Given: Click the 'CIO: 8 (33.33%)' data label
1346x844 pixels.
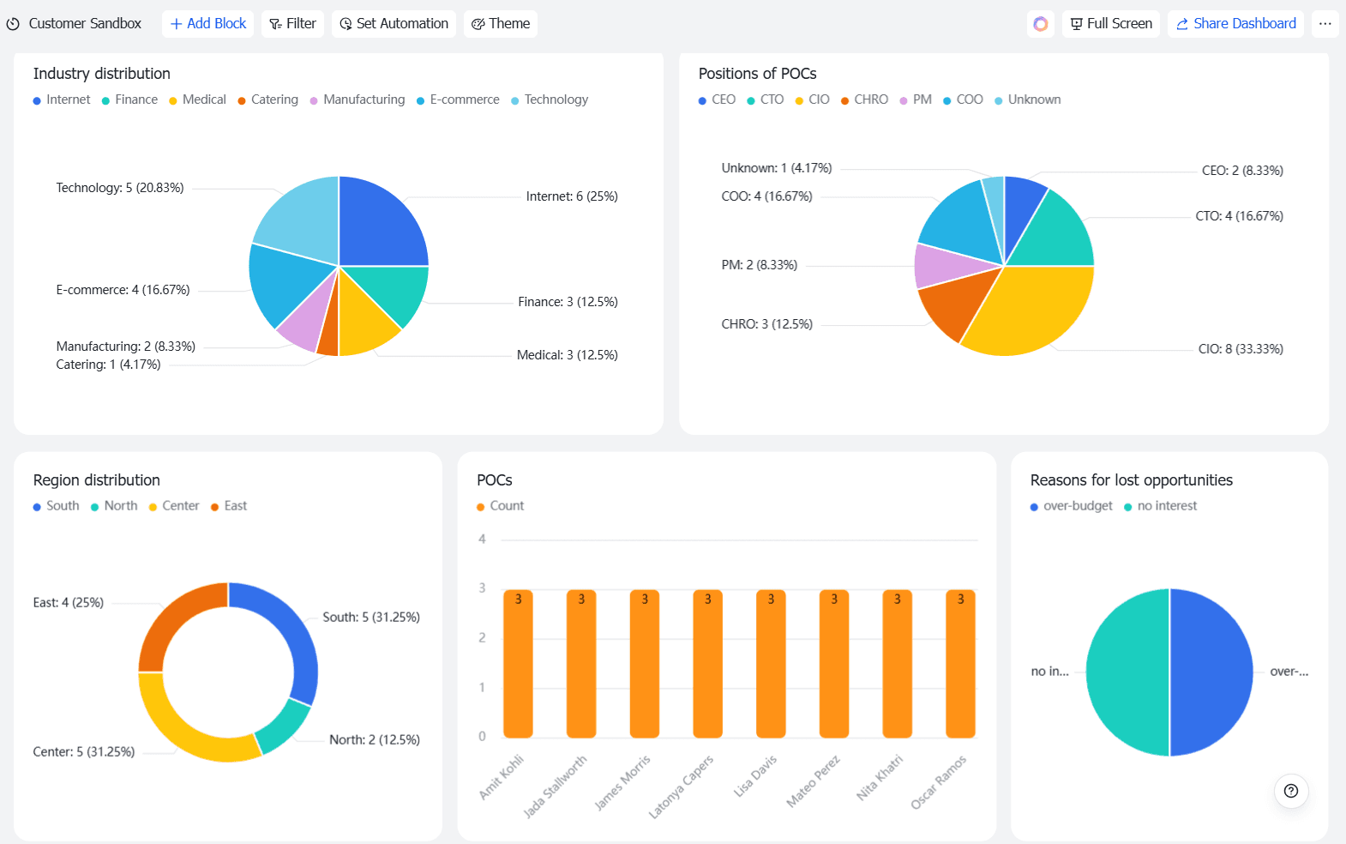Looking at the screenshot, I should (1241, 349).
